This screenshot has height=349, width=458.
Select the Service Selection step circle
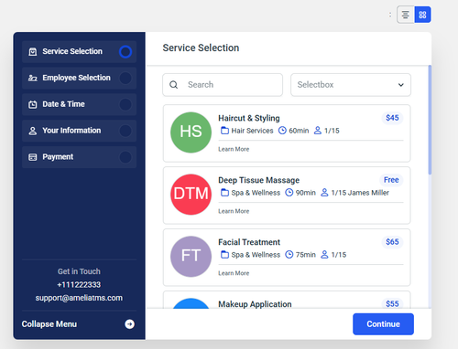pyautogui.click(x=125, y=52)
